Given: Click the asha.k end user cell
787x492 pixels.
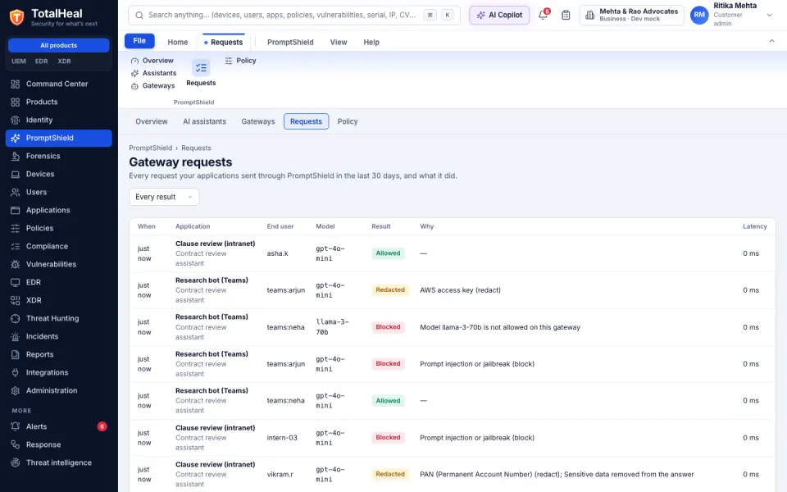Looking at the screenshot, I should pos(278,253).
